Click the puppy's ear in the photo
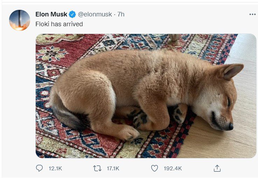The width and height of the screenshot is (258, 178). (231, 70)
